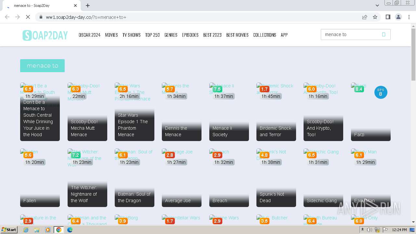
Task: Open the 'CyBorg' movie link
Action: click(135, 220)
